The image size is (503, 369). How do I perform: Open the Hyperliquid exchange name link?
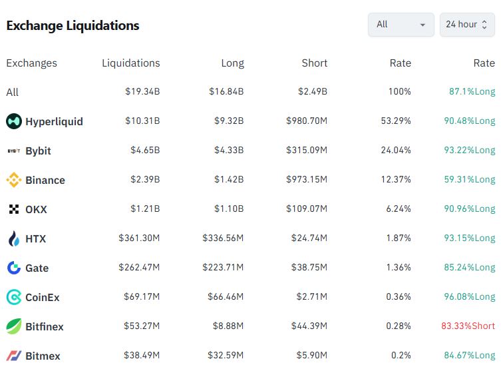point(54,121)
